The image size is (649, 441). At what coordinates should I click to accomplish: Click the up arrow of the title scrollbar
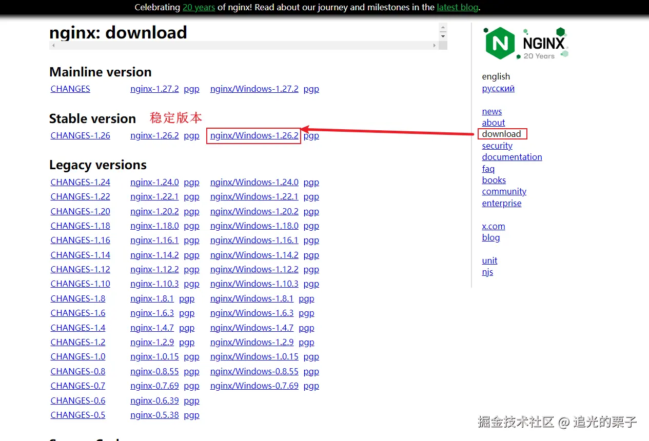tap(443, 28)
